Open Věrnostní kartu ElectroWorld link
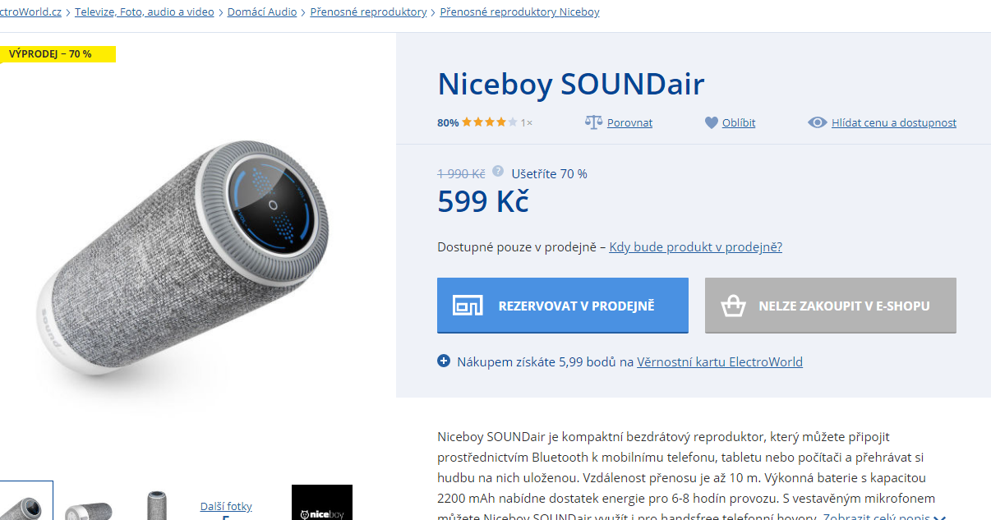Image resolution: width=991 pixels, height=520 pixels. (x=720, y=361)
